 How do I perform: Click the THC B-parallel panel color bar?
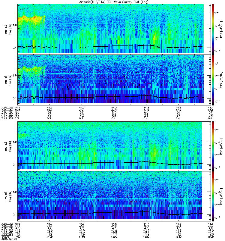pyautogui.click(x=213, y=196)
